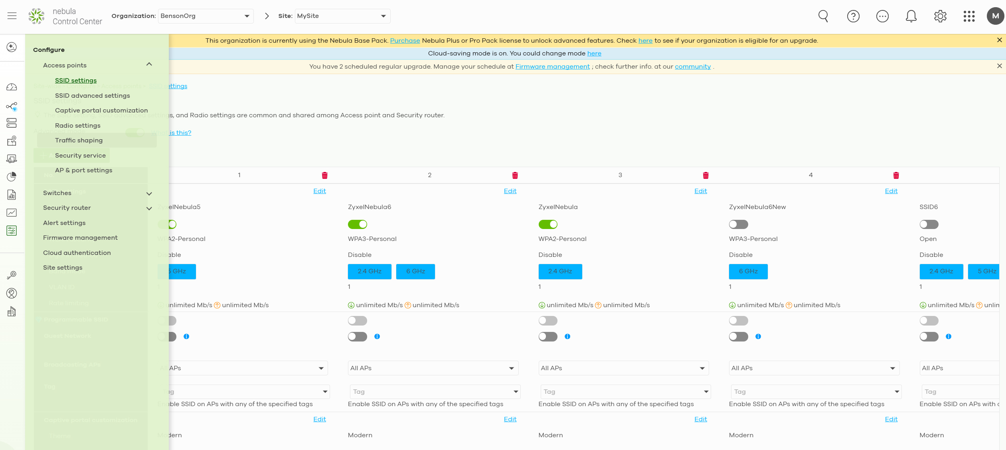The height and width of the screenshot is (450, 1006).
Task: Open All APs dropdown for ZyxelNebula
Action: (623, 368)
